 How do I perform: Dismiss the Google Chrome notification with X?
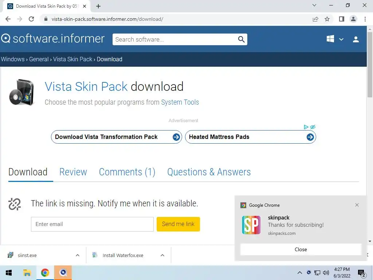[x=357, y=205]
